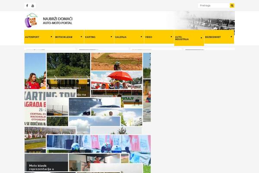Viewport: 259px width, 173px height.
Task: Open the Karting menu
Action: [99, 37]
